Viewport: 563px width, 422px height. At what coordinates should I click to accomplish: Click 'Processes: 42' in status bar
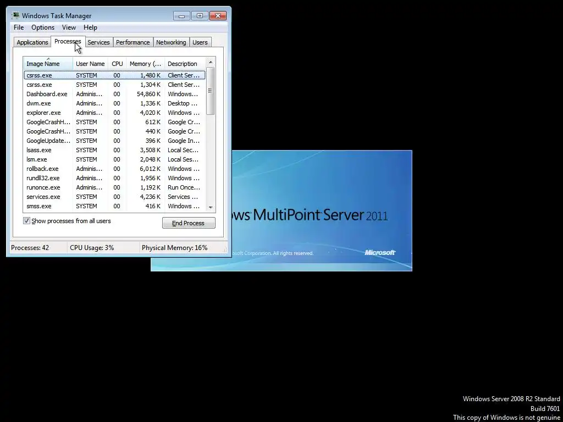pyautogui.click(x=30, y=248)
